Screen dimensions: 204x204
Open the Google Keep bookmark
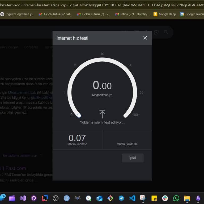tap(165, 14)
